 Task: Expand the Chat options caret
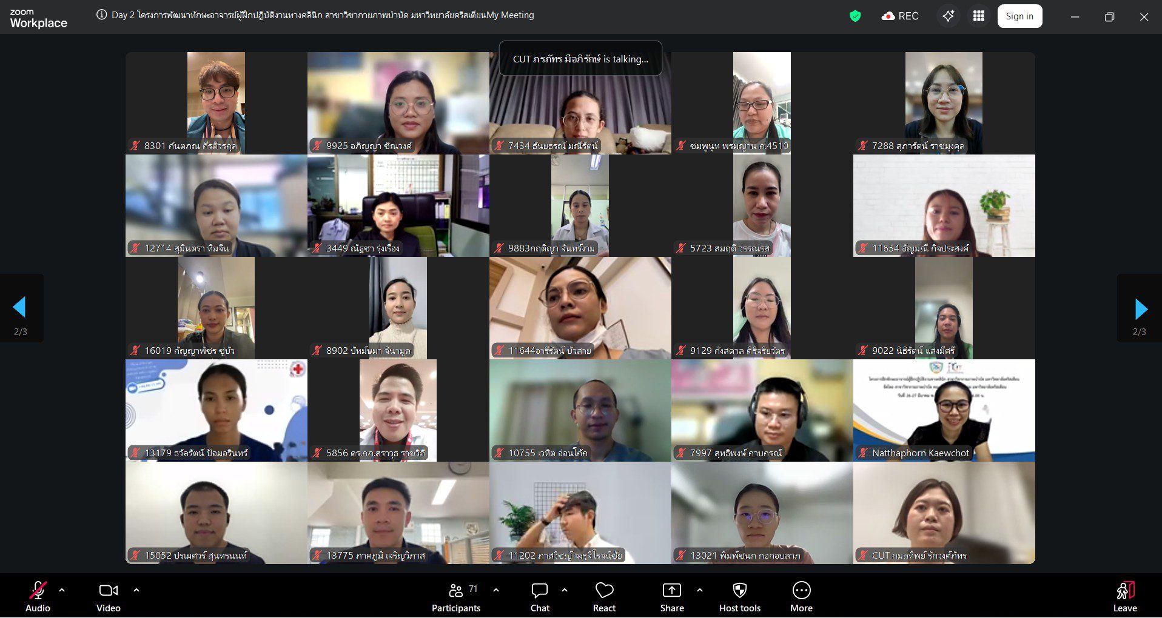565,590
